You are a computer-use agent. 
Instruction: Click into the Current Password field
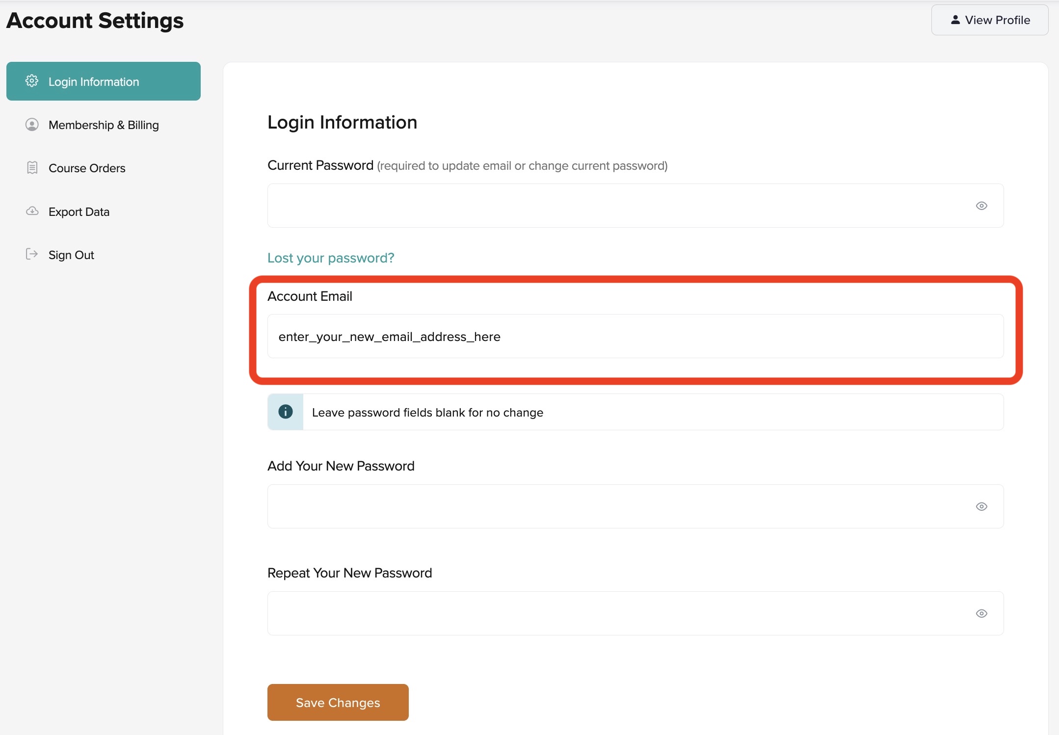tap(618, 206)
